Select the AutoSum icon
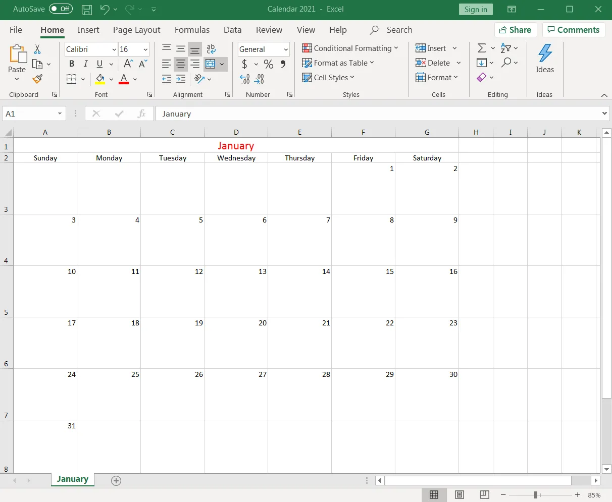Screen dimensions: 612x502 coord(482,48)
